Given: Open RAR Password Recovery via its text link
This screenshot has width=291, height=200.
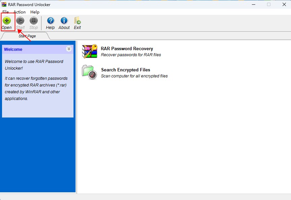Looking at the screenshot, I should coord(127,48).
